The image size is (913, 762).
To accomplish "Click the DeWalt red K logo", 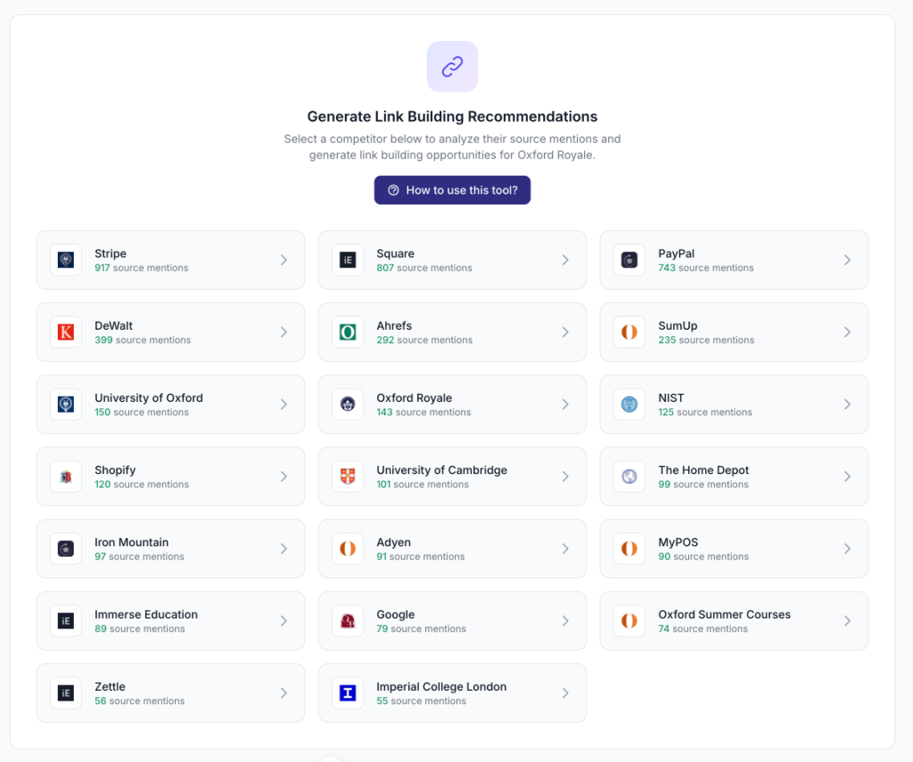I will (66, 332).
